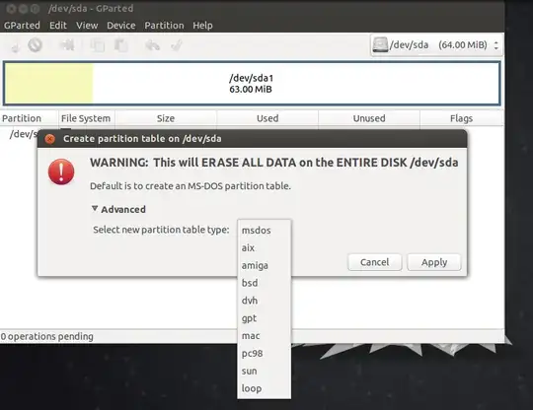Click the 'Default is to create an MS-DOS' text
Viewport: 533px width, 410px height.
pos(190,186)
